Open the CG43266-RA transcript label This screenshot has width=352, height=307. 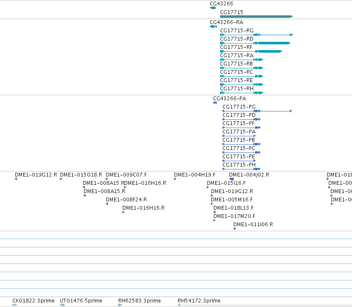coord(226,22)
